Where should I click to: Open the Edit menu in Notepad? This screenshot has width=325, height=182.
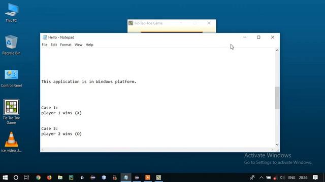[54, 45]
